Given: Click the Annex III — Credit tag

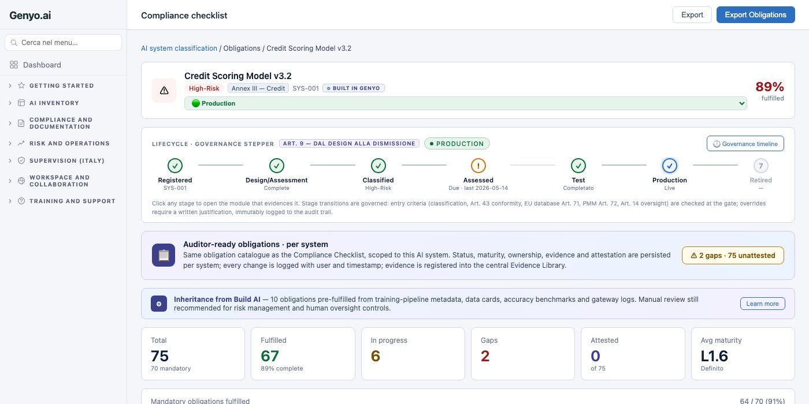Looking at the screenshot, I should point(258,88).
